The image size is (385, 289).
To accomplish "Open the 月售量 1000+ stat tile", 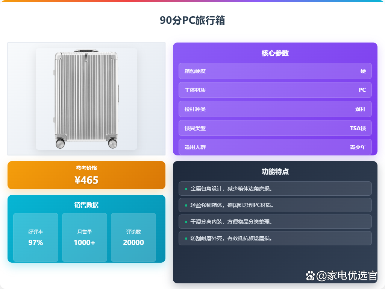I will (x=85, y=237).
